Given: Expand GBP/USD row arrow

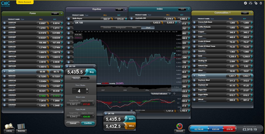Looking at the screenshot, I should click(x=4, y=67).
